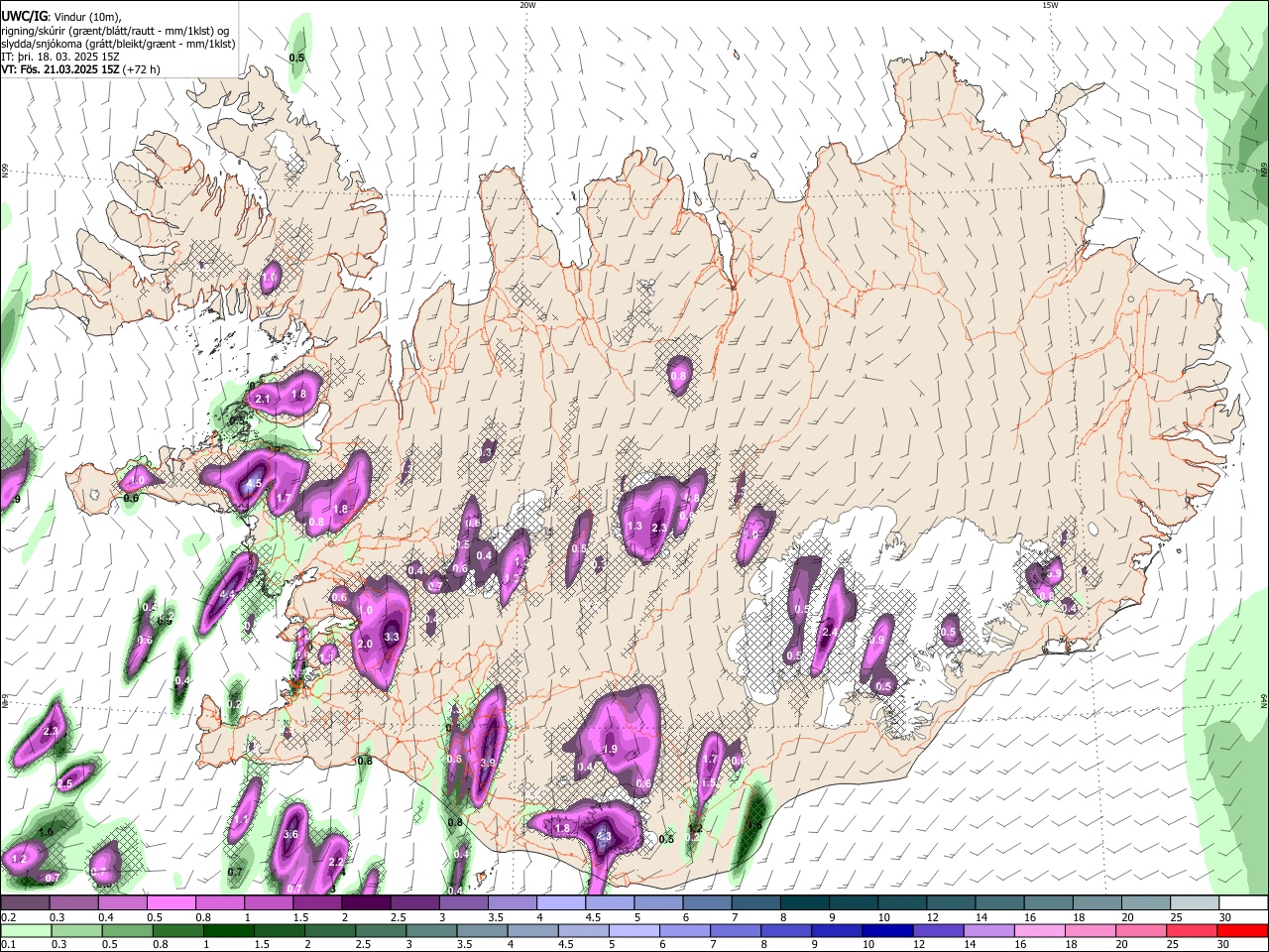Click the 0.5 rain value beside the header box
The image size is (1269, 952).
coord(296,59)
